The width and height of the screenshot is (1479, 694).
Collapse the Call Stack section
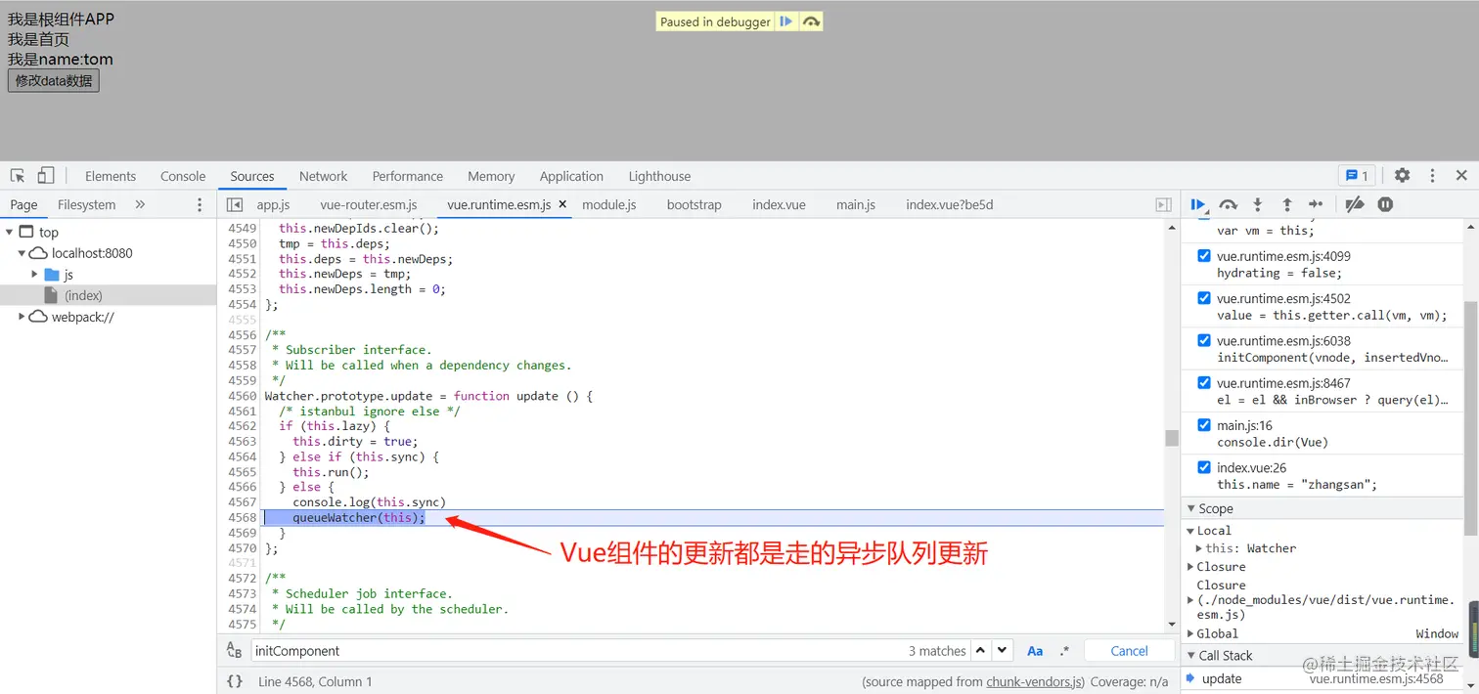[1190, 656]
